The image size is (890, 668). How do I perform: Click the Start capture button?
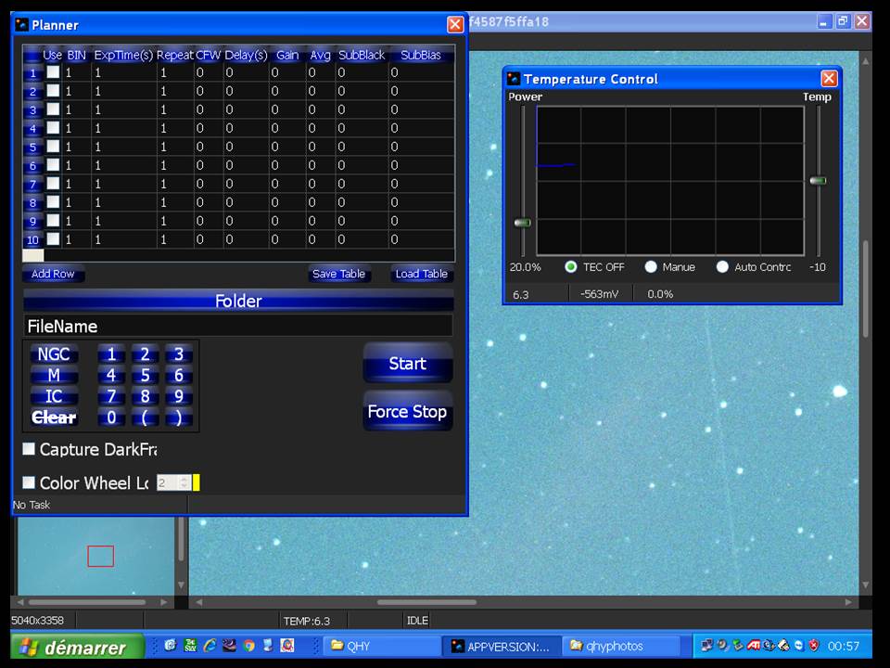407,364
